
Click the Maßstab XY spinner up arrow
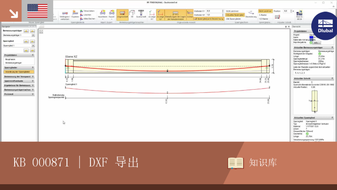[x=223, y=10]
